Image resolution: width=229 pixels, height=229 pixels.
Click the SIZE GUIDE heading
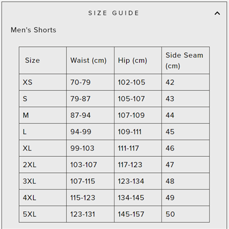(x=114, y=13)
